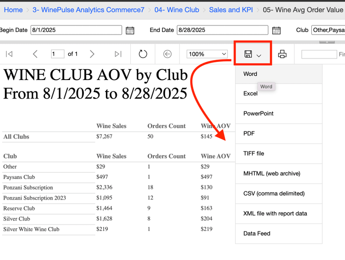Export report as Word
This screenshot has height=260, width=345.
(x=250, y=74)
